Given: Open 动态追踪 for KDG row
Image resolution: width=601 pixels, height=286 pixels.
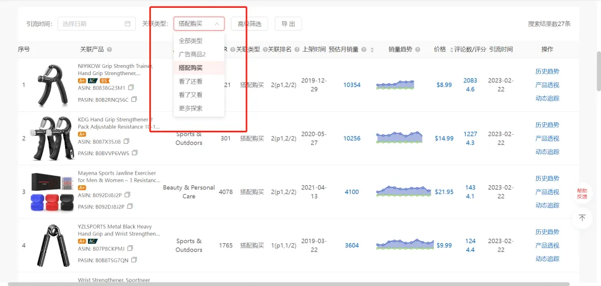Looking at the screenshot, I should coord(548,152).
